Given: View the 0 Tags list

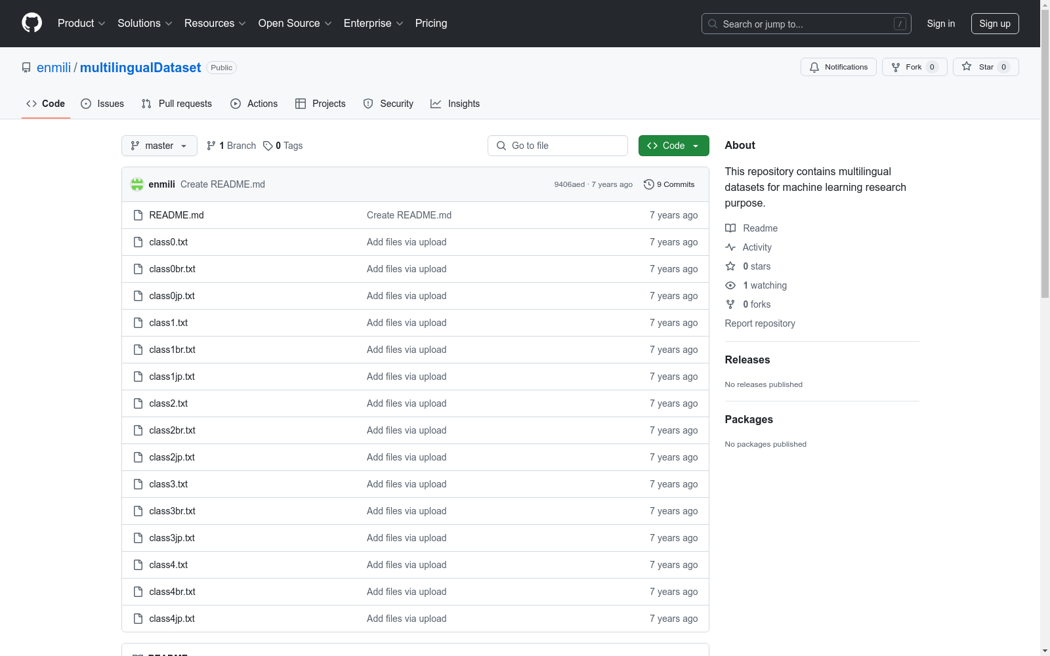Looking at the screenshot, I should pyautogui.click(x=283, y=146).
